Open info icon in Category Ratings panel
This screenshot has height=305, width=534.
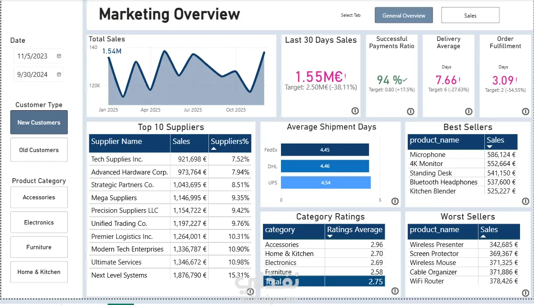pyautogui.click(x=395, y=291)
